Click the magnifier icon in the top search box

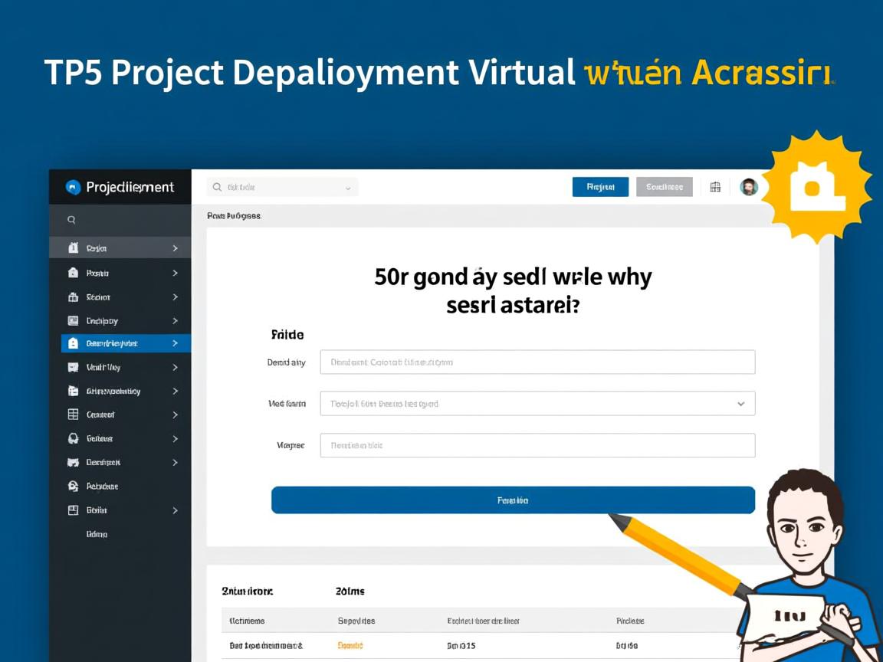tap(218, 187)
